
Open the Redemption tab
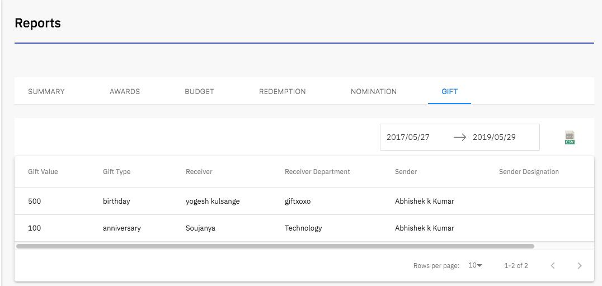(282, 92)
